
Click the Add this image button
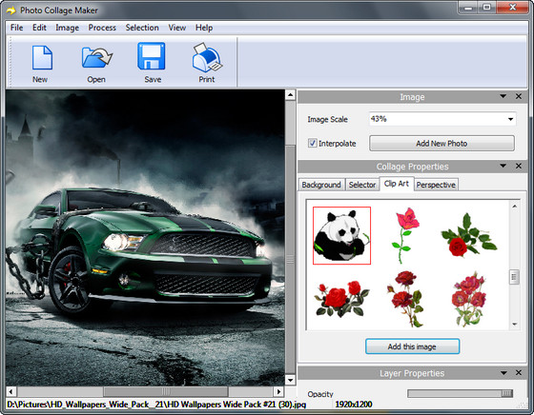412,346
